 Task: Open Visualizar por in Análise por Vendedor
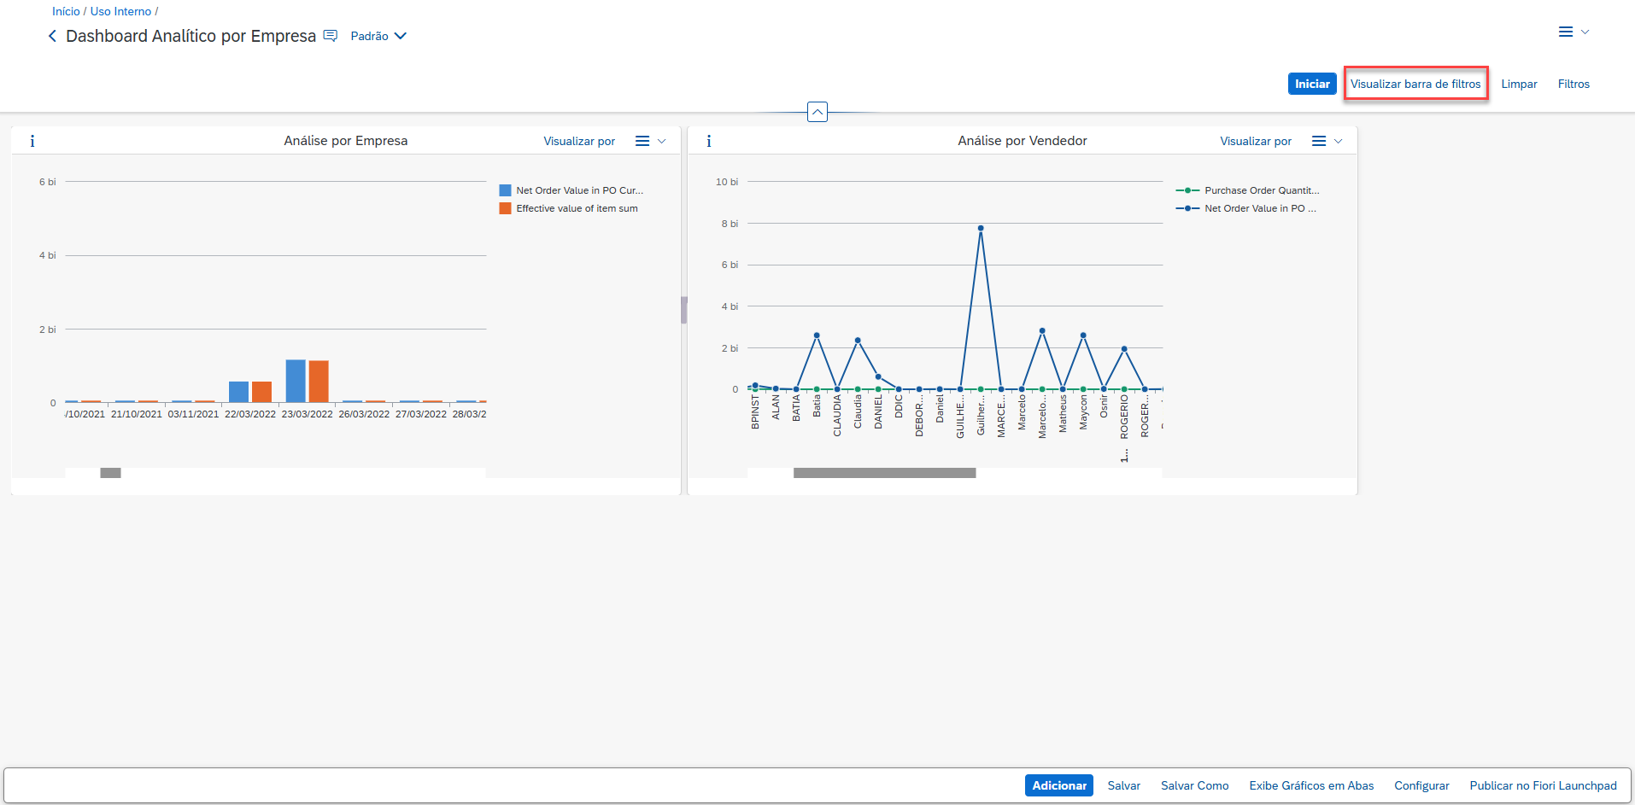pos(1255,141)
